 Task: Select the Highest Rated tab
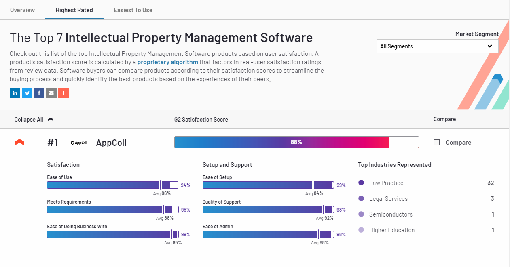pyautogui.click(x=74, y=10)
